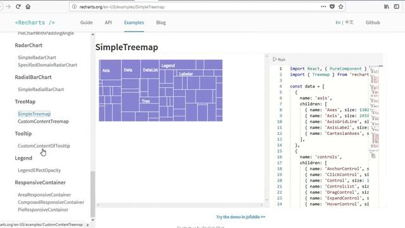Click the 'ResponsiveContainer' section heading
405x228 pixels.
(40, 182)
